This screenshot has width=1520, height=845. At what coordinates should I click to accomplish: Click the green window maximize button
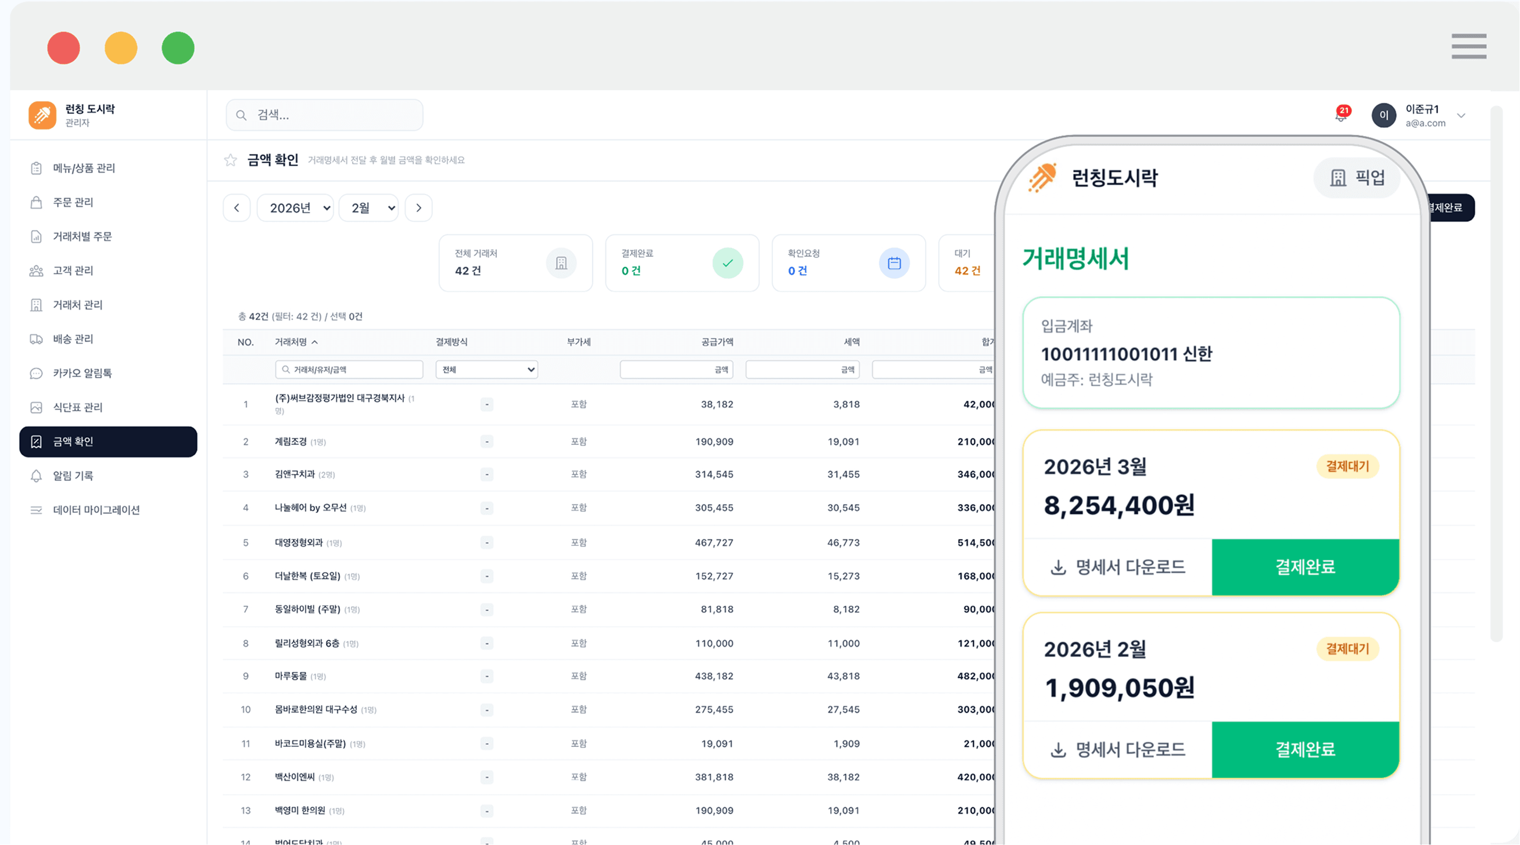tap(178, 48)
